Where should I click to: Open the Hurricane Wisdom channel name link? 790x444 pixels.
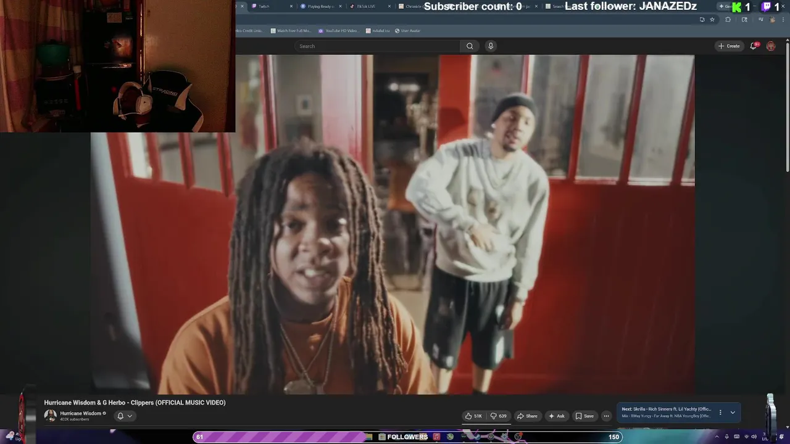[80, 414]
